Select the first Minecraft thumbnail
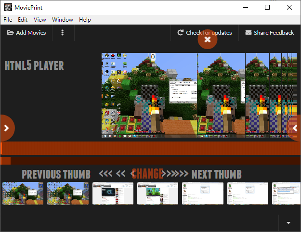The image size is (301, 232). click(23, 193)
